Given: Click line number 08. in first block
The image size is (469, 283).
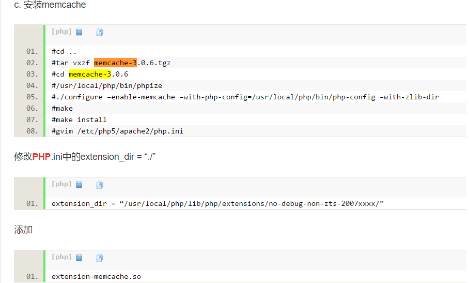Looking at the screenshot, I should [33, 131].
